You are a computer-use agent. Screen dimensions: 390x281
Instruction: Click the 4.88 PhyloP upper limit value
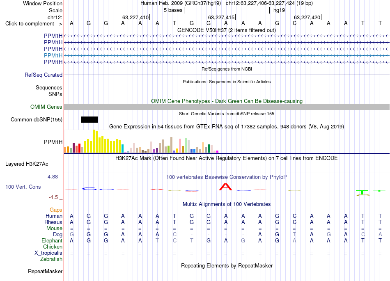[53, 177]
